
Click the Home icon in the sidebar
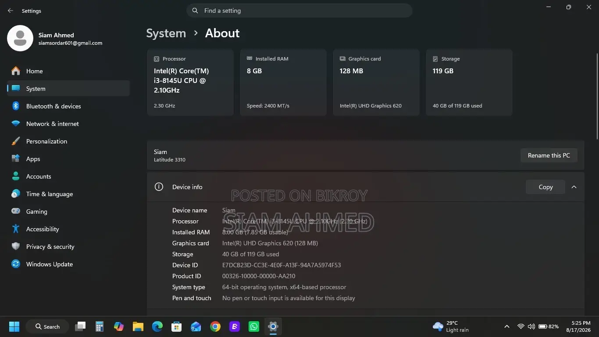point(16,71)
